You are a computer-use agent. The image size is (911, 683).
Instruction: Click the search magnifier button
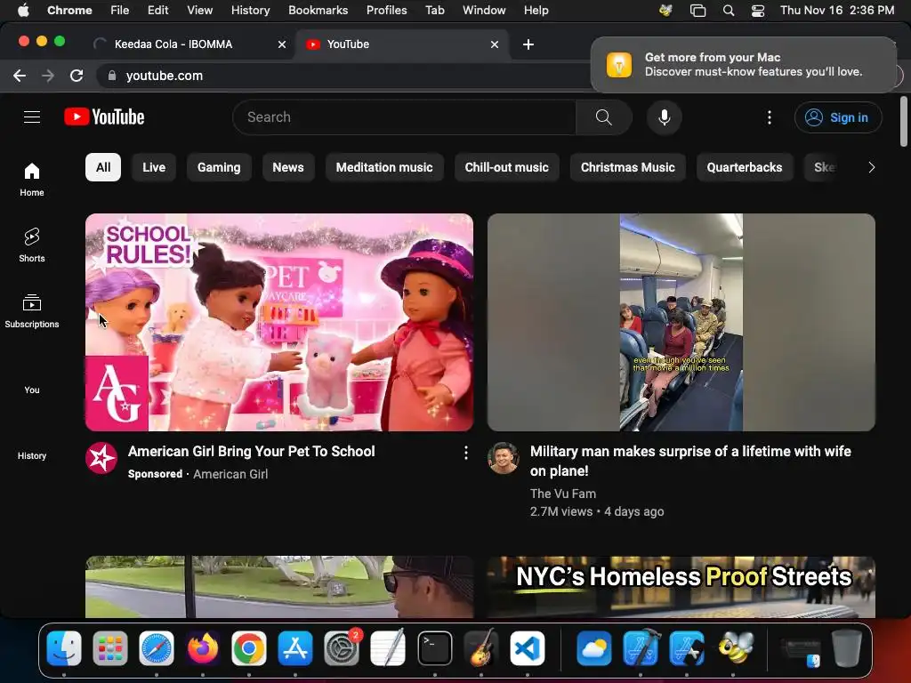(604, 117)
